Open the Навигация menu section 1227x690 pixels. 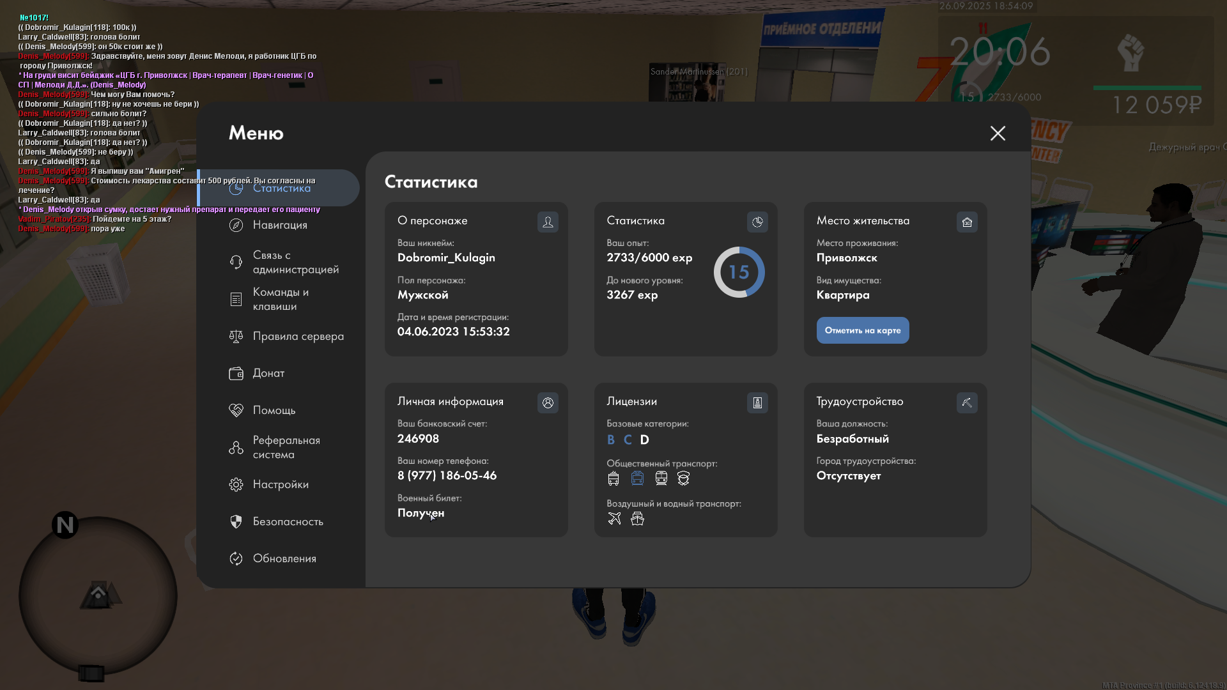(x=279, y=225)
